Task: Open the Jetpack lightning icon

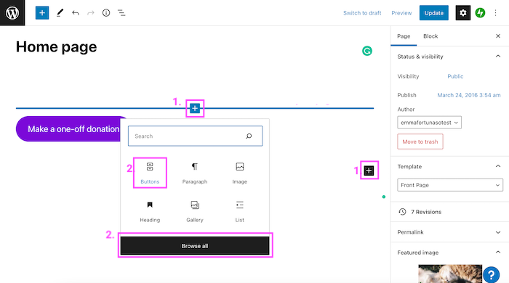Action: (x=480, y=13)
